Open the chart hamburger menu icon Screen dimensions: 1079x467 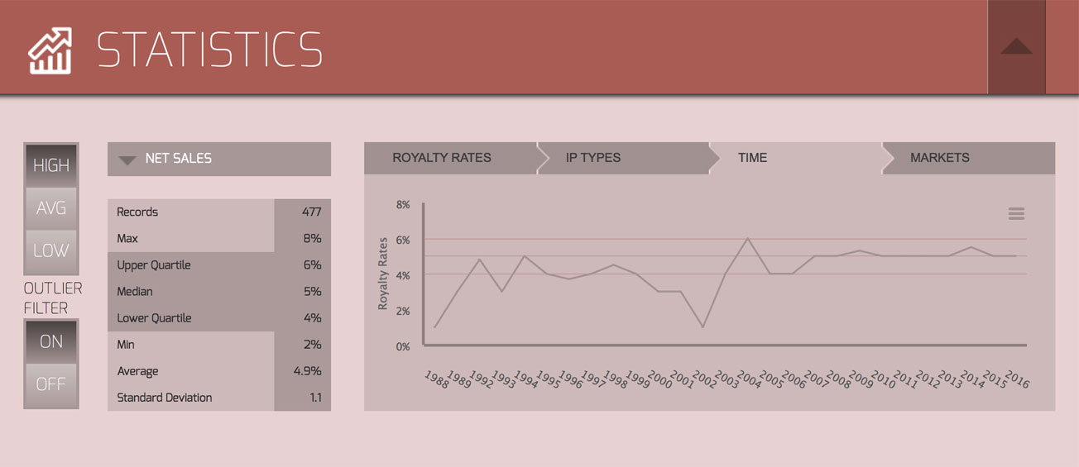[x=1016, y=214]
